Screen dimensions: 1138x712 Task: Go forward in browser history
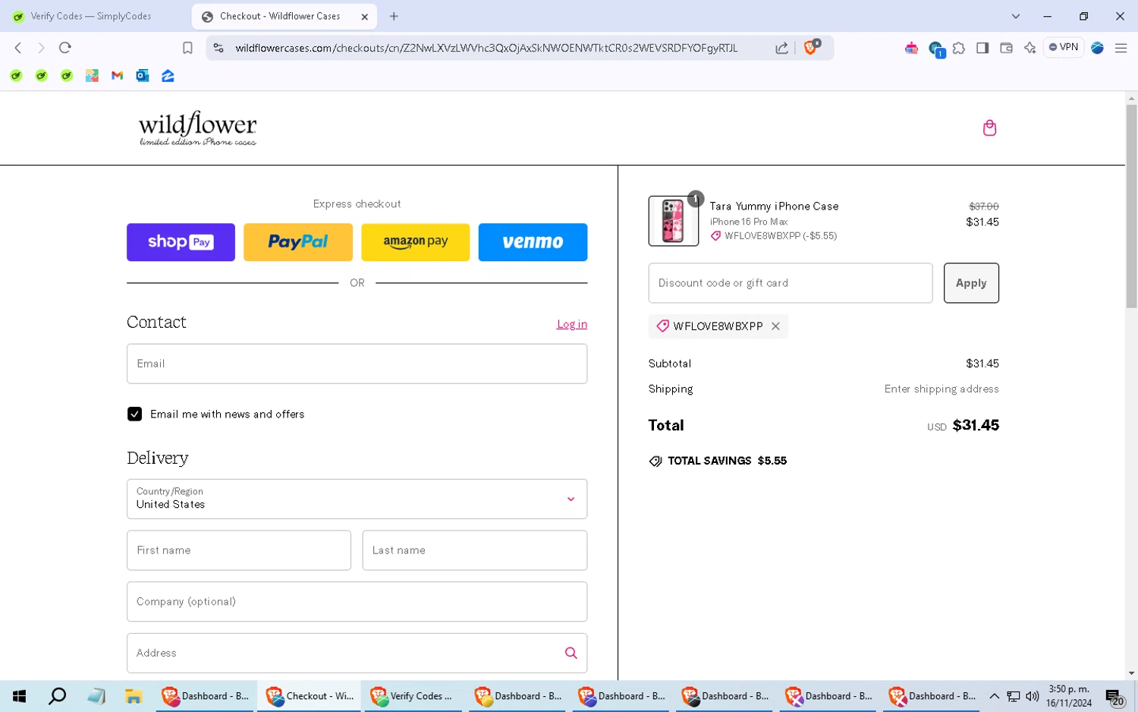[41, 48]
